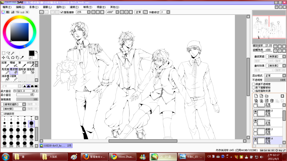Click the 不透明度 layer opacity slider
Screen dimensions: 287x161
click(275, 80)
